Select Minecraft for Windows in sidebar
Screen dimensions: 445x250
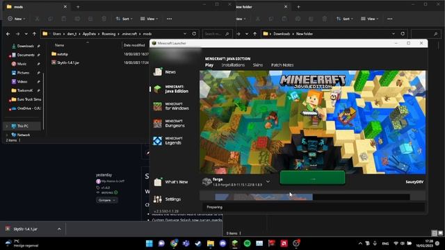(171, 106)
